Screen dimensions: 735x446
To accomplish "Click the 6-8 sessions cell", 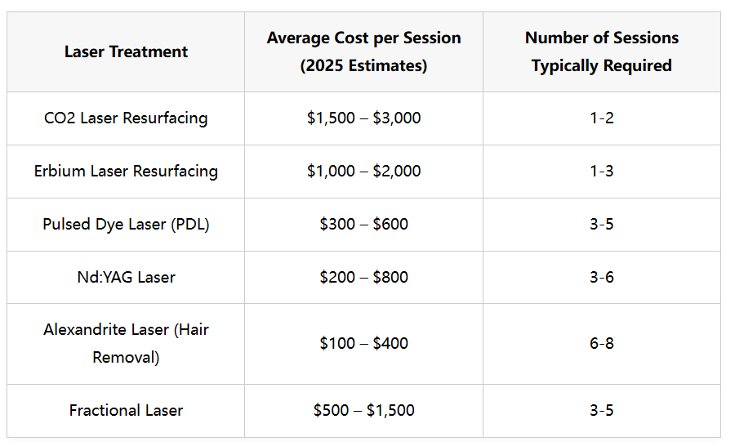I will click(x=602, y=343).
